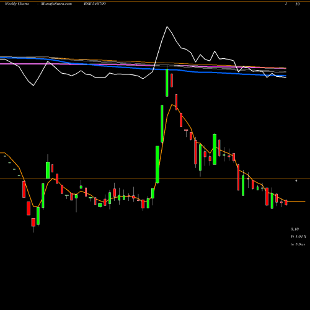310x310 pixels.
Task: Click the 'Weekly Charts' title text
Action: (x=17, y=4)
